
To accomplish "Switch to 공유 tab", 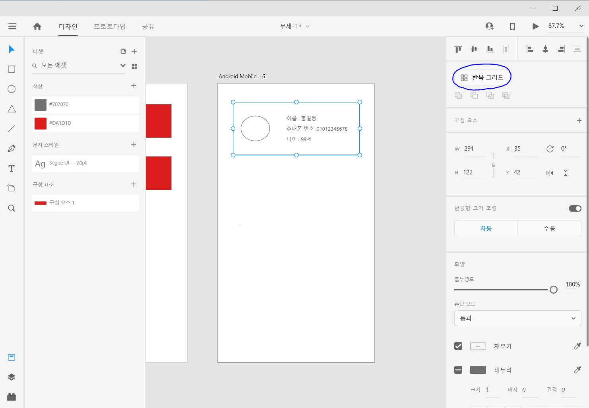I will click(x=148, y=26).
